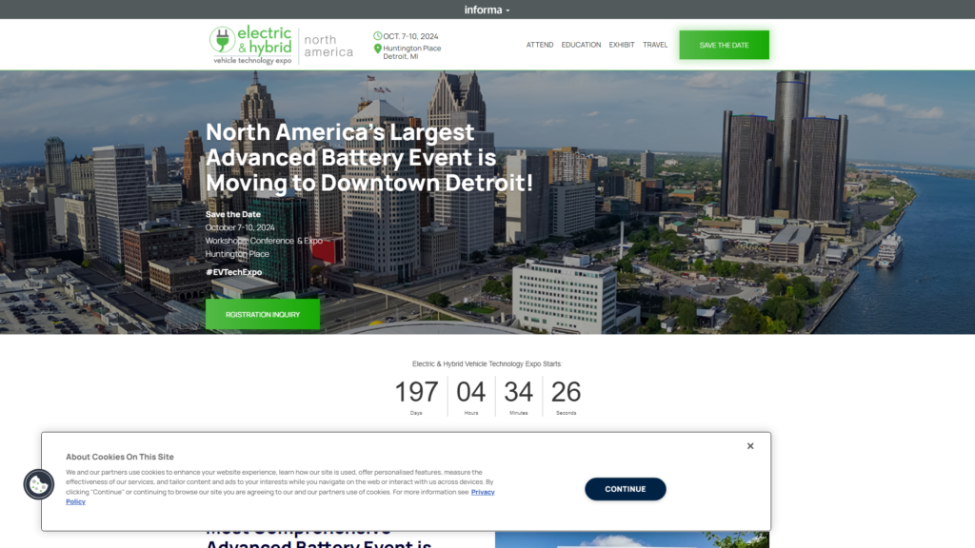The image size is (975, 548).
Task: Open the informa dropdown at top
Action: point(487,10)
